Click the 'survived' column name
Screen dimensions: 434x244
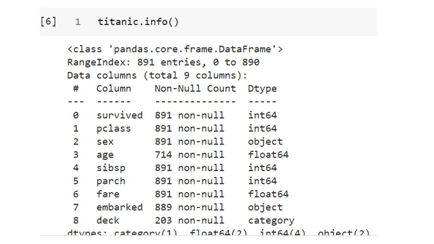[x=120, y=115]
